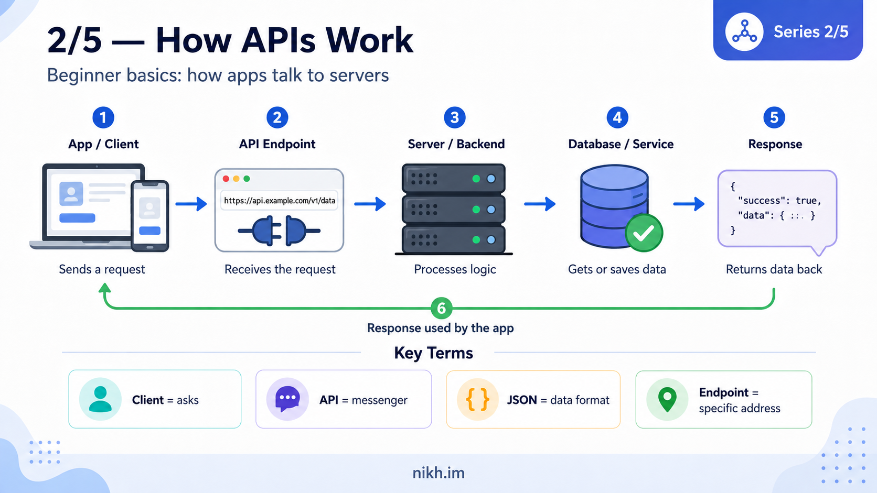Image resolution: width=877 pixels, height=493 pixels.
Task: Click the green dot in the browser mockup
Action: (247, 179)
